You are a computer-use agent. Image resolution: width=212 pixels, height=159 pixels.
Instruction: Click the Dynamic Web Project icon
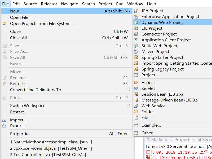136,23
